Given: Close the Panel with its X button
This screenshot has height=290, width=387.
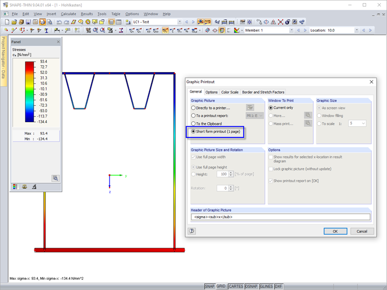Looking at the screenshot, I should [x=58, y=42].
